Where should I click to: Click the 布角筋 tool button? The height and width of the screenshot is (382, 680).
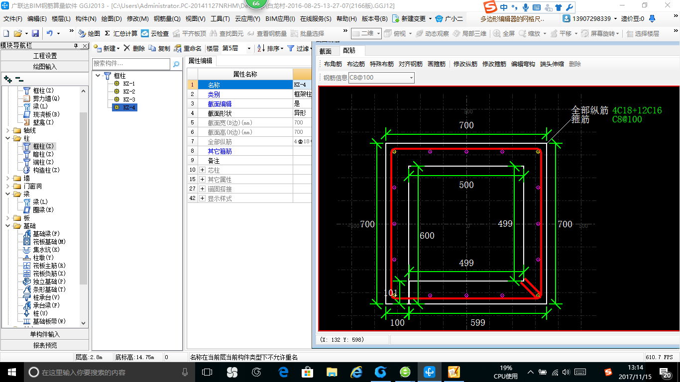333,64
